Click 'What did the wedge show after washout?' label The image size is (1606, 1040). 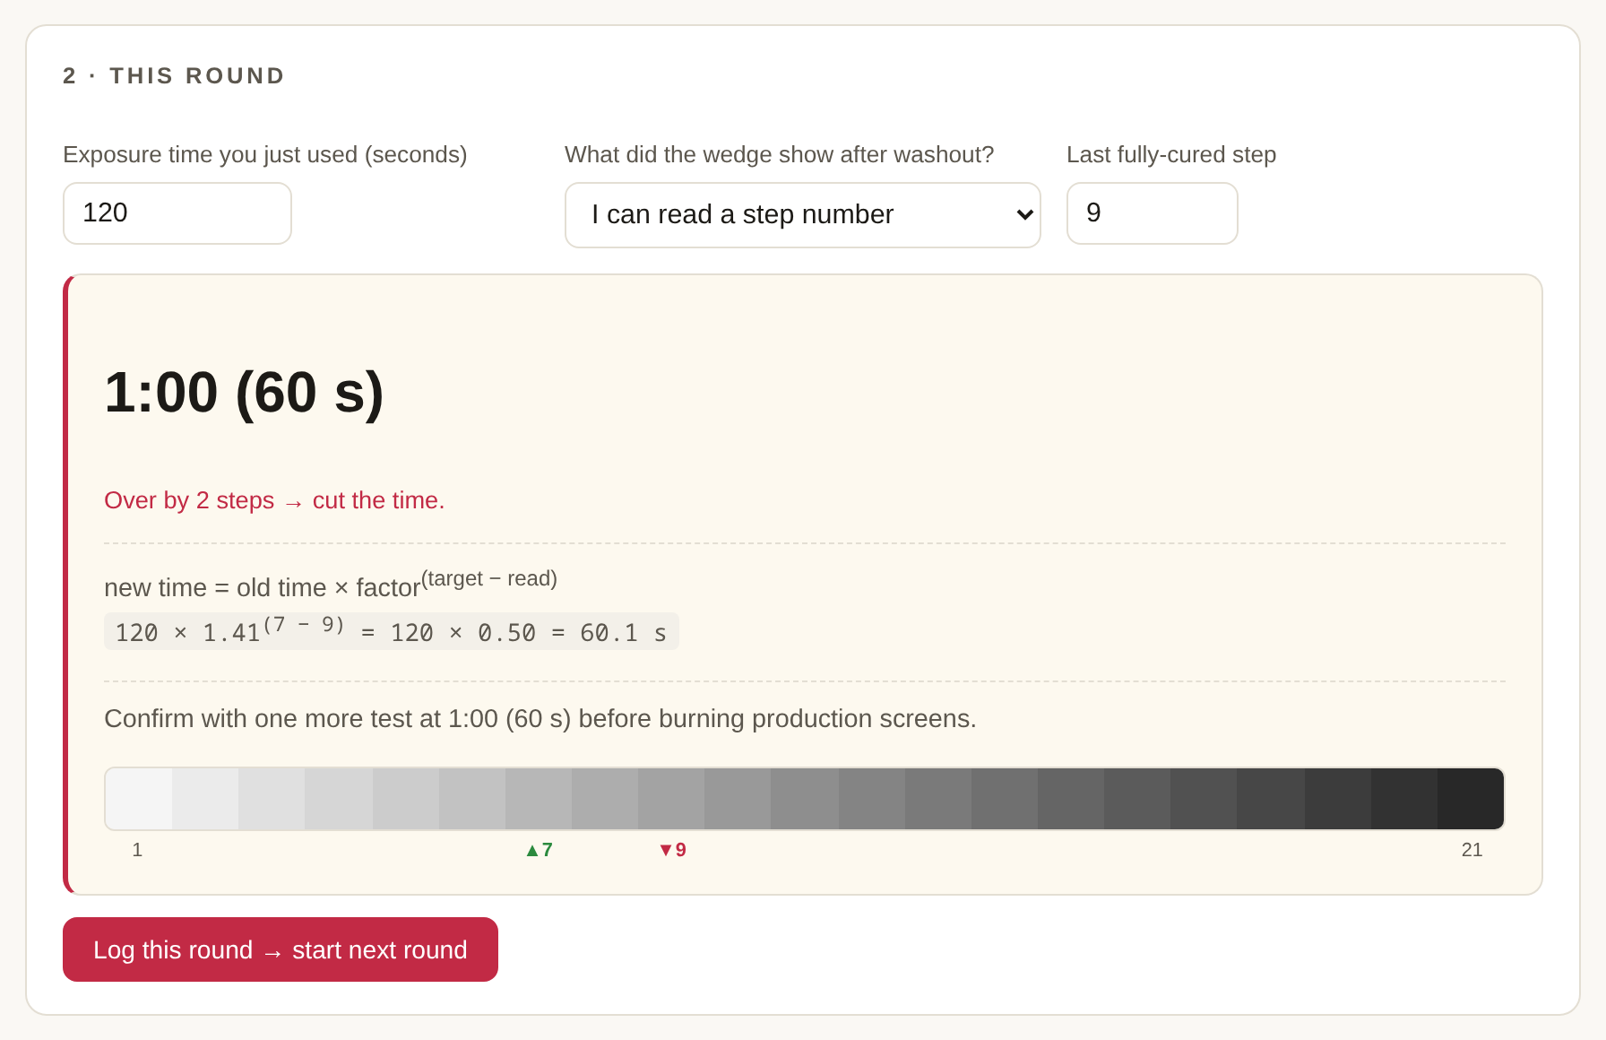780,155
